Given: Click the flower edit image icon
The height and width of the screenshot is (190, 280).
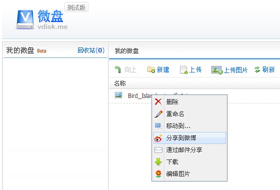Looking at the screenshot, I should (x=158, y=174).
